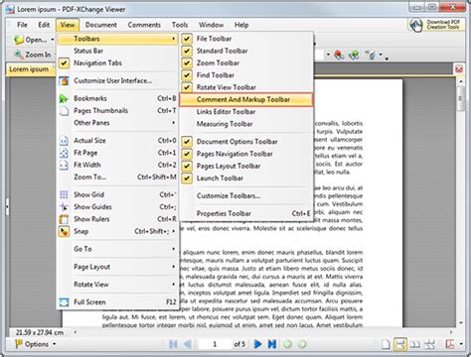The width and height of the screenshot is (471, 357).
Task: Go to next page blue arrow
Action: coord(257,344)
